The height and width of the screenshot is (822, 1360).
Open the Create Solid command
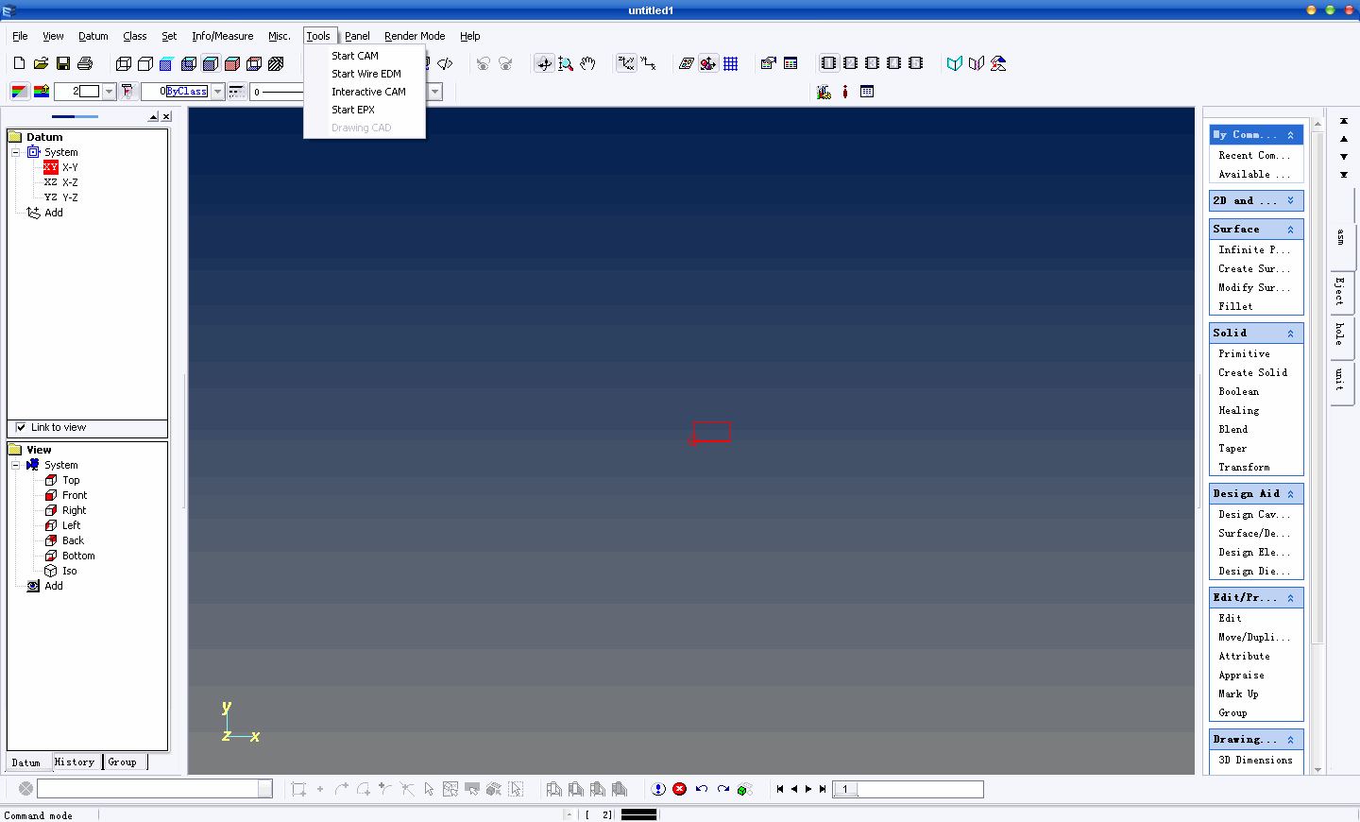click(x=1252, y=372)
